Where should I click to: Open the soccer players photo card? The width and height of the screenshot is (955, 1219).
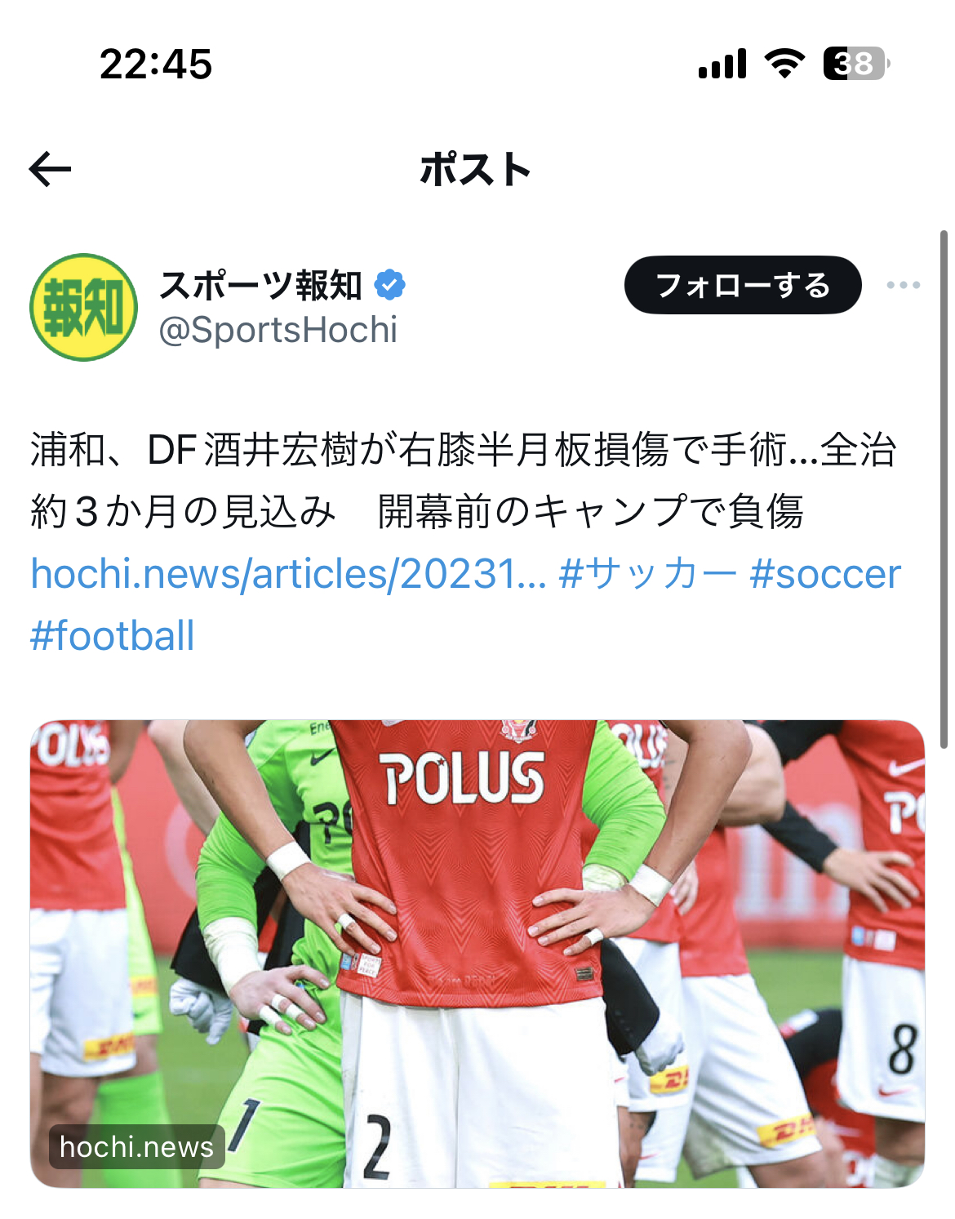click(477, 954)
